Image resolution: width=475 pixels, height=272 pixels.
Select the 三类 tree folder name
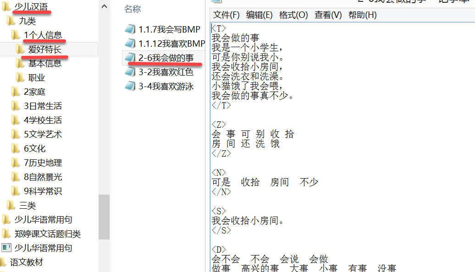point(28,205)
